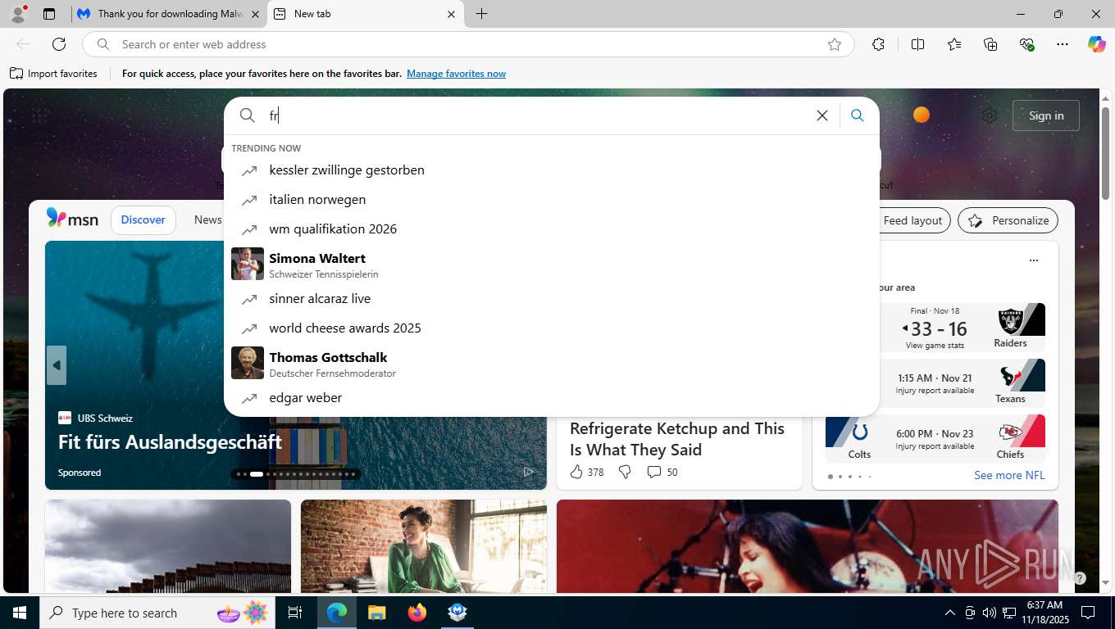Open rewards orange medal icon

tap(922, 115)
